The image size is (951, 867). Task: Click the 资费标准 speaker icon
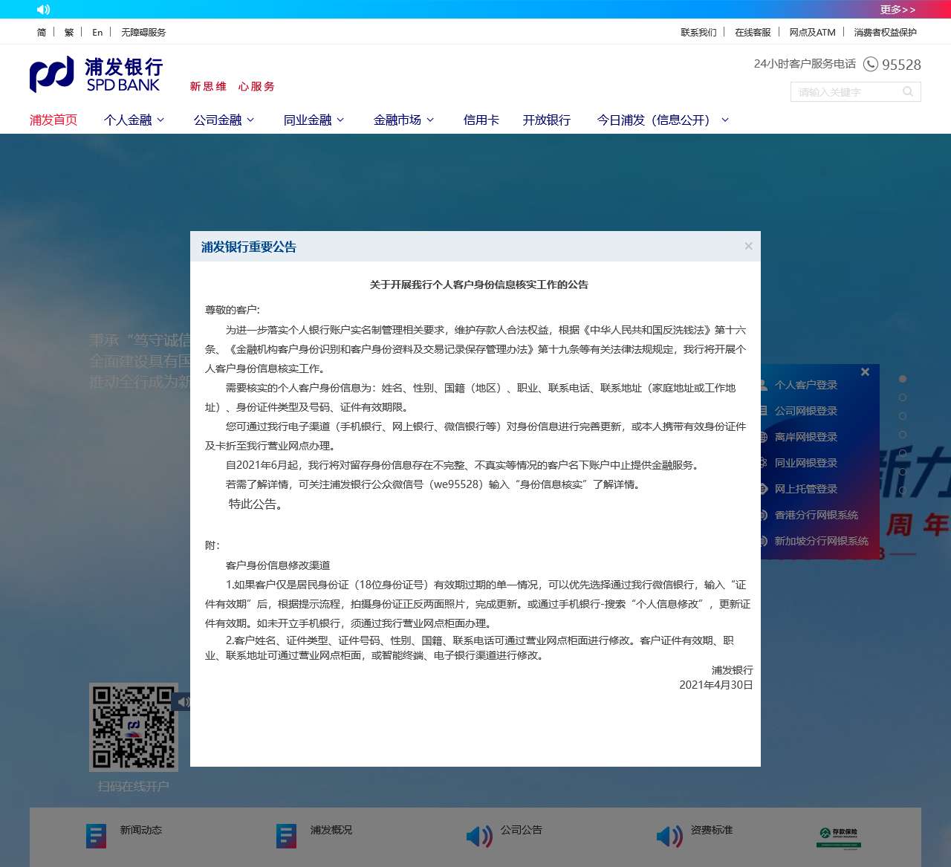[x=669, y=837]
